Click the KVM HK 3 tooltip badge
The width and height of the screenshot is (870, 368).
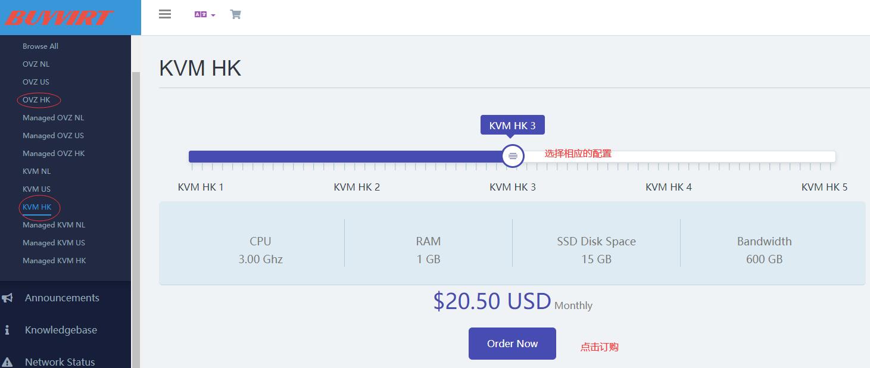pos(512,126)
